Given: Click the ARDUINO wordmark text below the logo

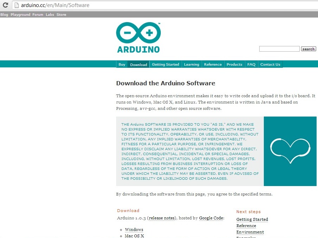Looking at the screenshot, I should pos(139,49).
